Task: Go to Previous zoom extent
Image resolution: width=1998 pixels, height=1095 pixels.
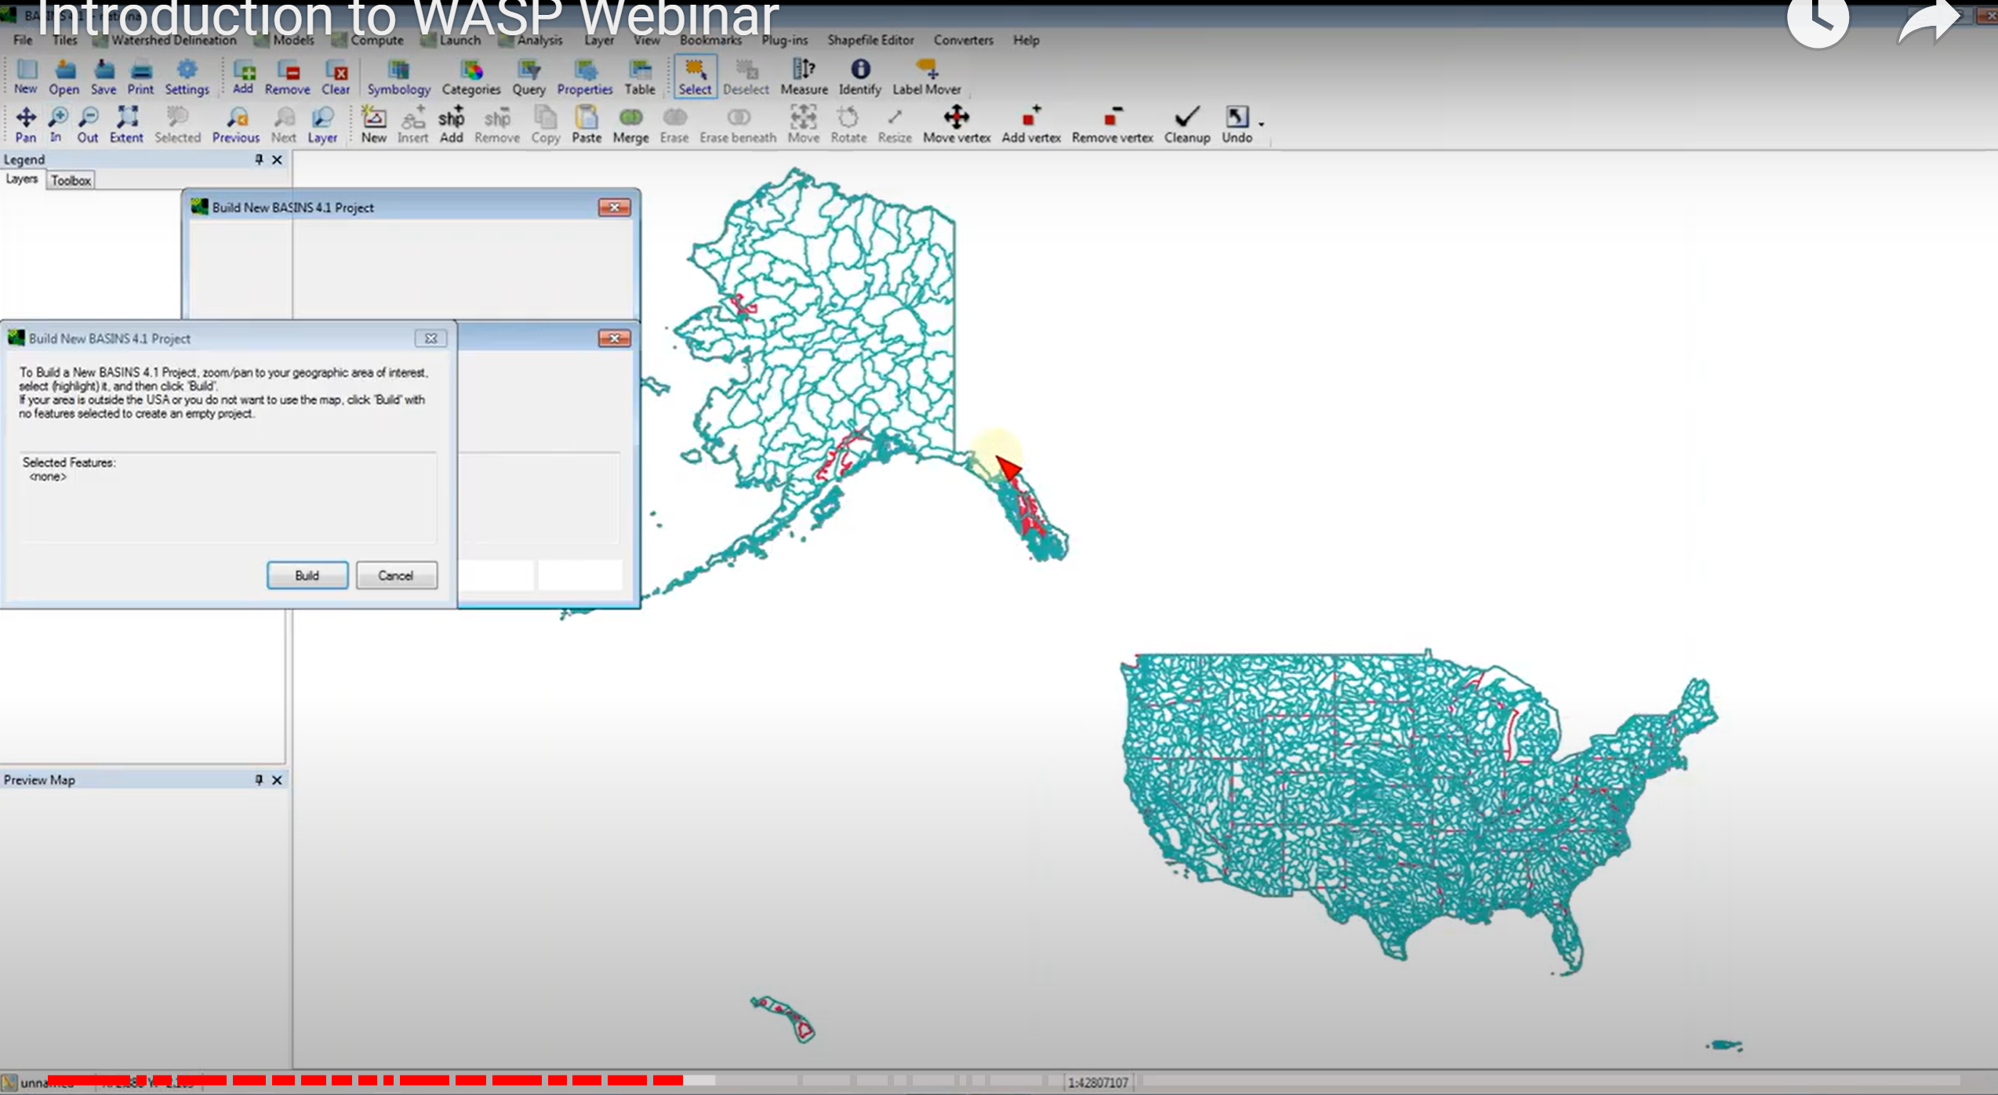Action: point(236,125)
